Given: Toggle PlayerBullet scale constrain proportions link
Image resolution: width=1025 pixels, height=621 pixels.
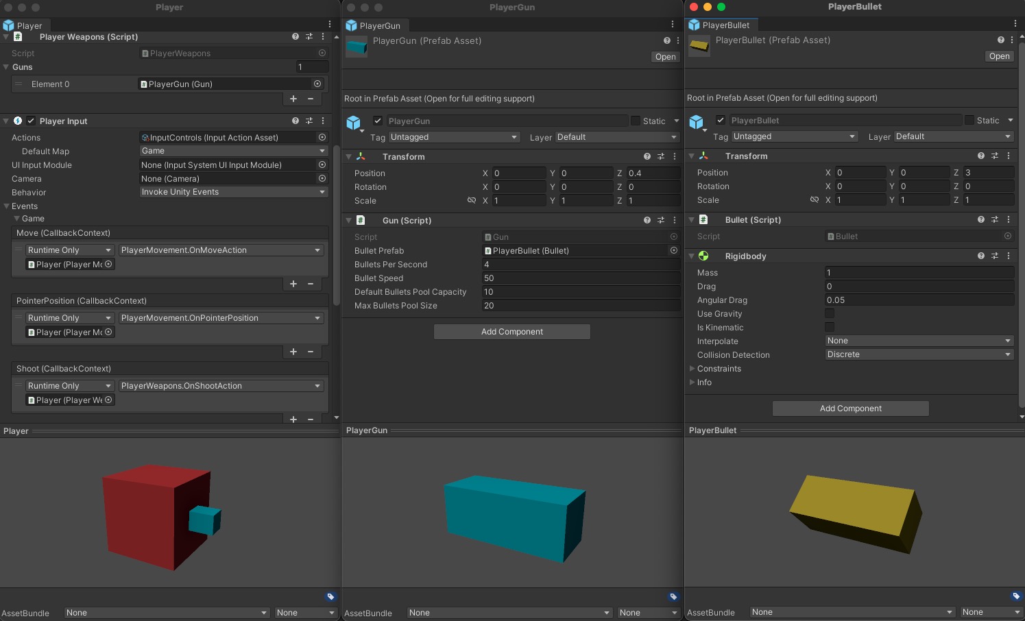Looking at the screenshot, I should 815,199.
